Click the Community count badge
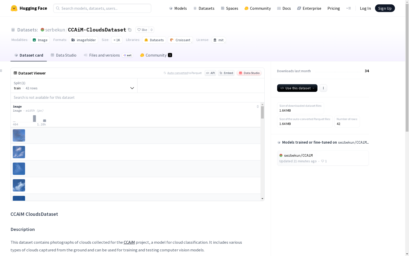409x256 pixels. [x=170, y=55]
